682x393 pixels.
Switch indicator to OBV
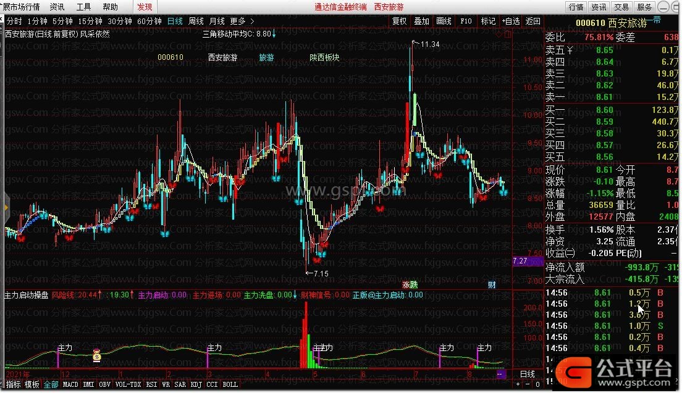[x=105, y=384]
